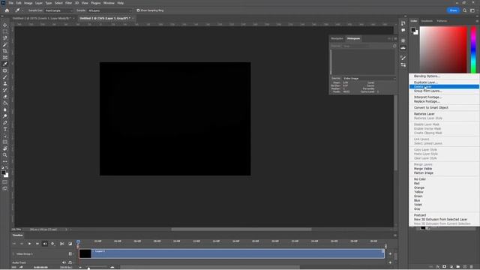Go to first frame in timeline
This screenshot has width=480, height=270.
point(13,244)
